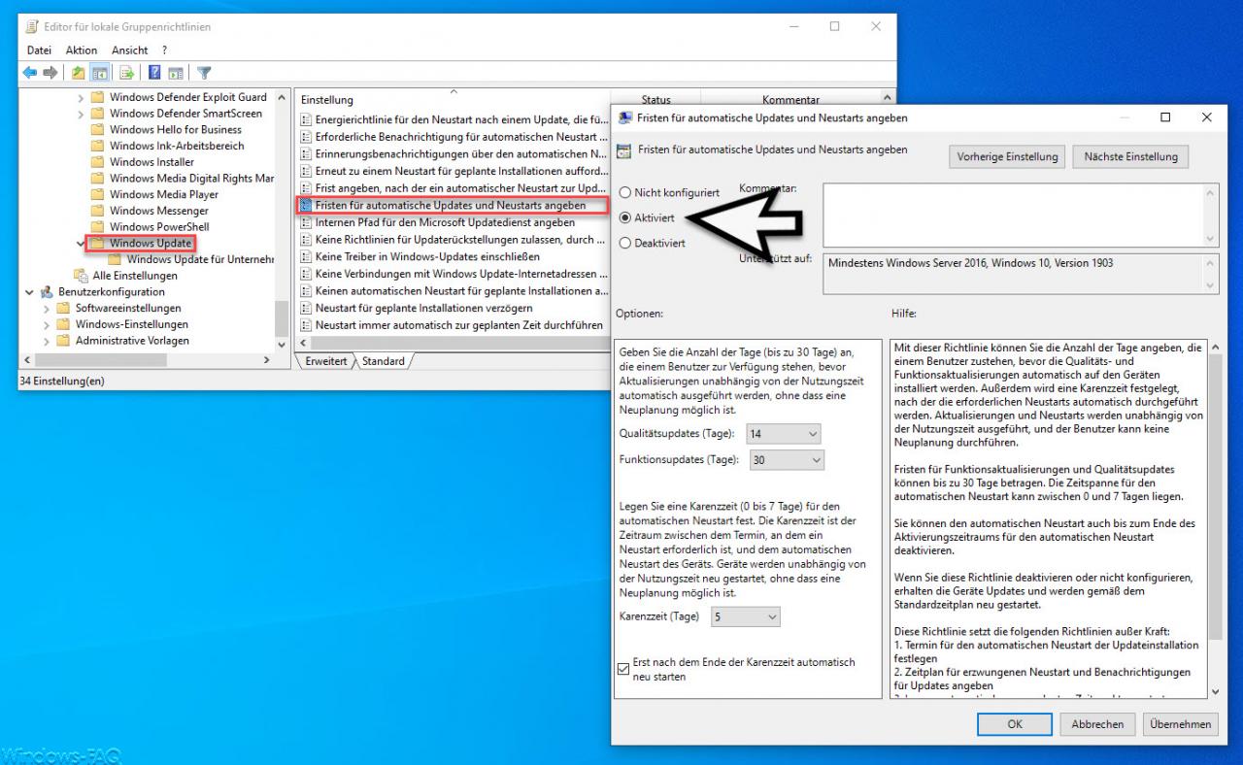Screen dimensions: 1243x765
Task: Toggle the show/hide action pane icon
Action: [175, 73]
